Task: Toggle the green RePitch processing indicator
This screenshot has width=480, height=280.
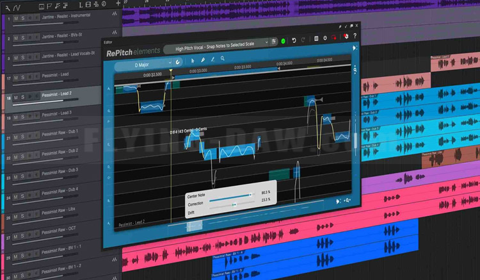Action: point(283,41)
